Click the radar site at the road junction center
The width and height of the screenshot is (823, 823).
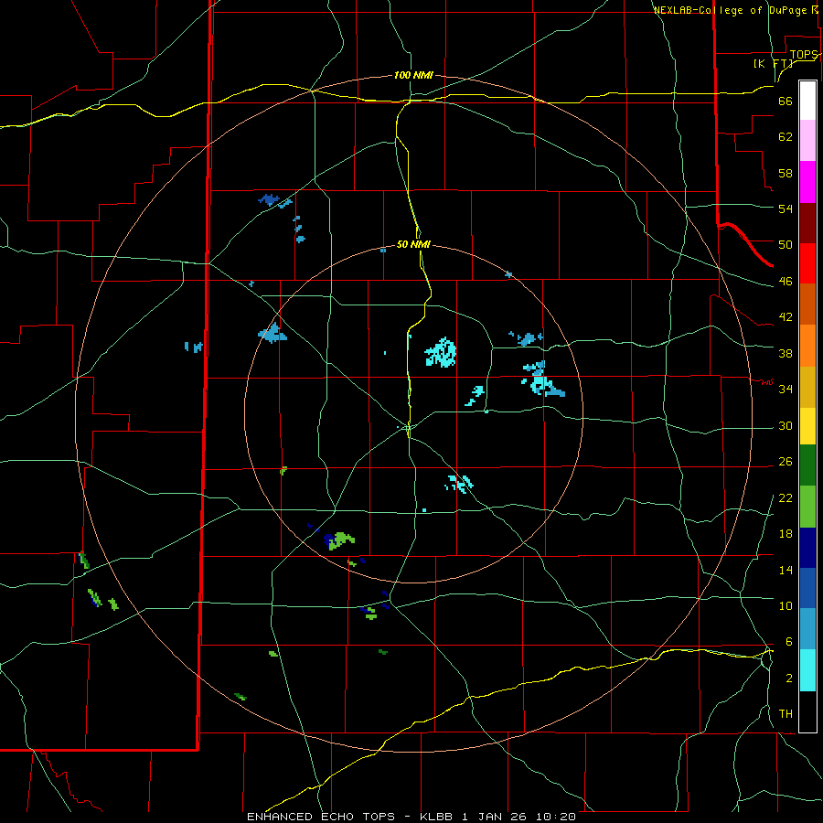(x=409, y=428)
